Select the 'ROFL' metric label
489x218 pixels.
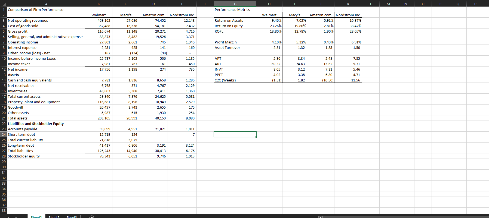(235, 31)
